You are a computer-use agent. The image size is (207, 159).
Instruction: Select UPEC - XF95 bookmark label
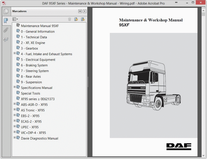click(30, 127)
